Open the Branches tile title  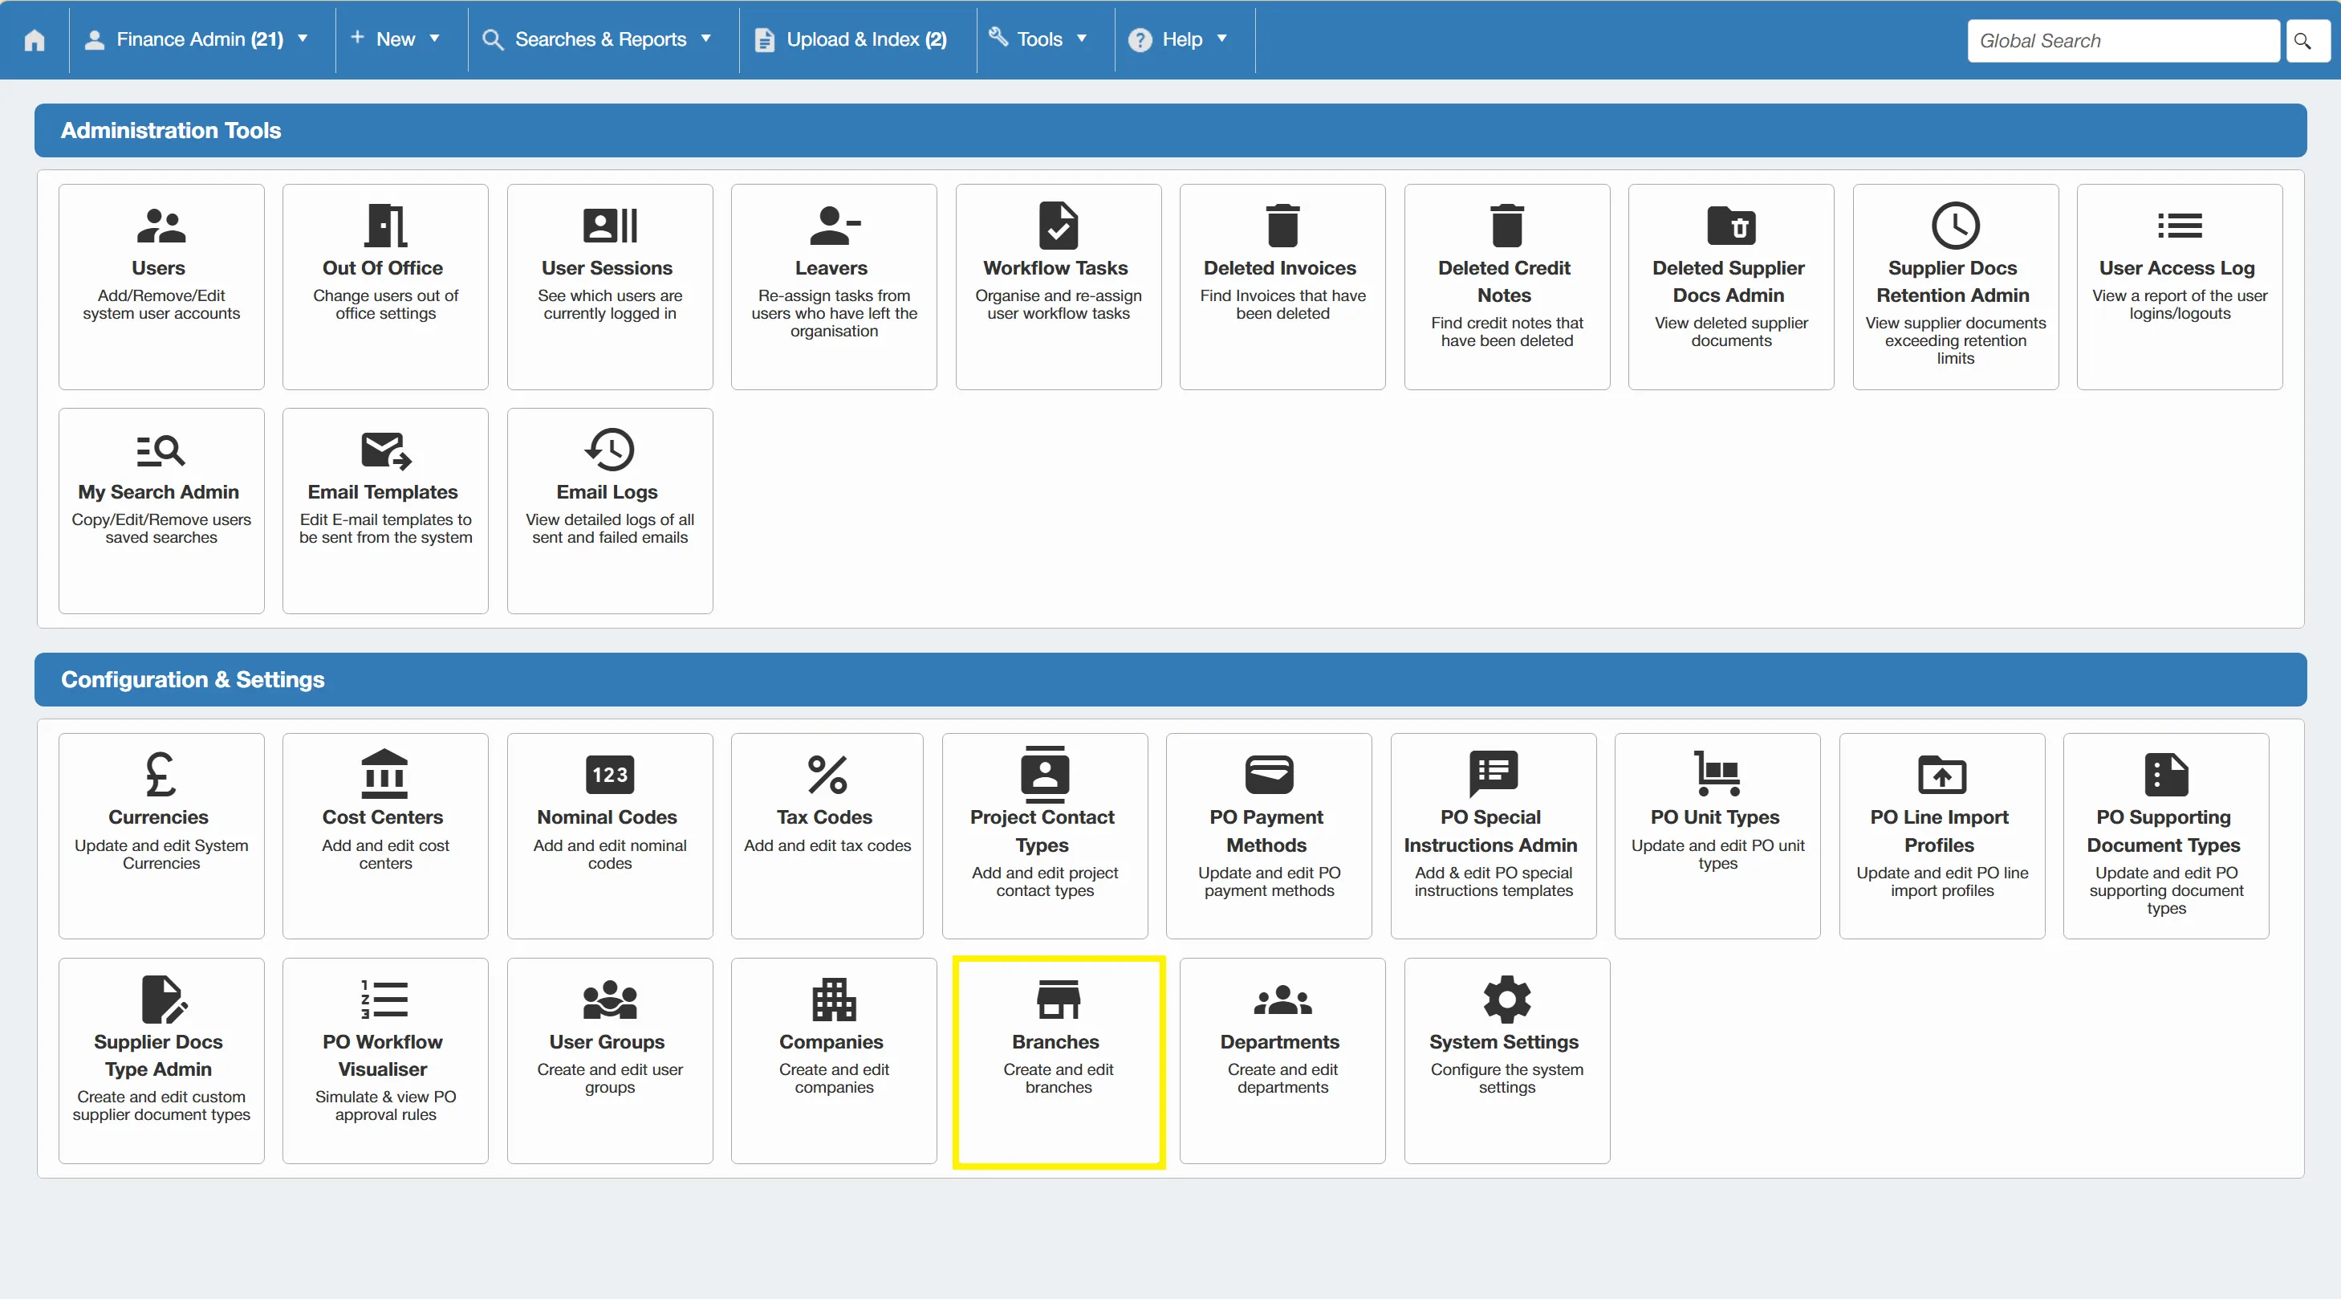[x=1055, y=1042]
